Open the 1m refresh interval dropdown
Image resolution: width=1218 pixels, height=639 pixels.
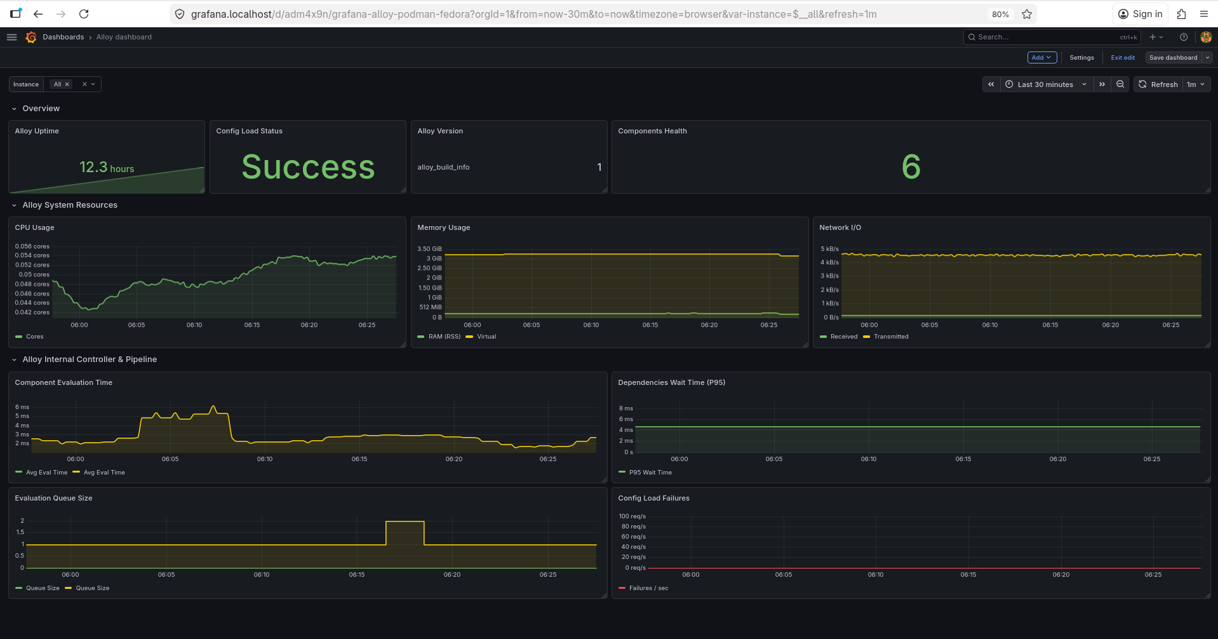click(1196, 84)
